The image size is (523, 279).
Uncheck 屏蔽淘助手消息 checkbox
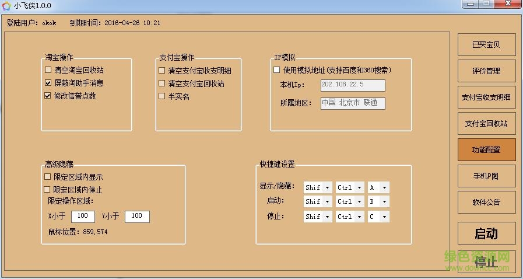pyautogui.click(x=48, y=83)
